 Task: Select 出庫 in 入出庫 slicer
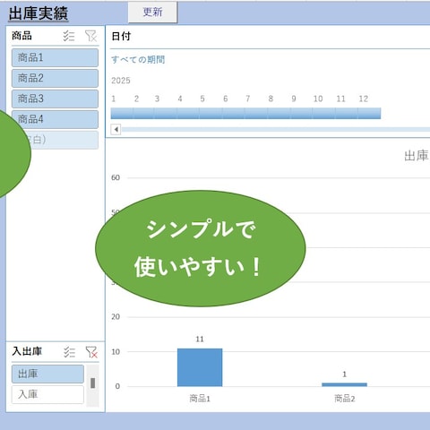click(x=47, y=374)
